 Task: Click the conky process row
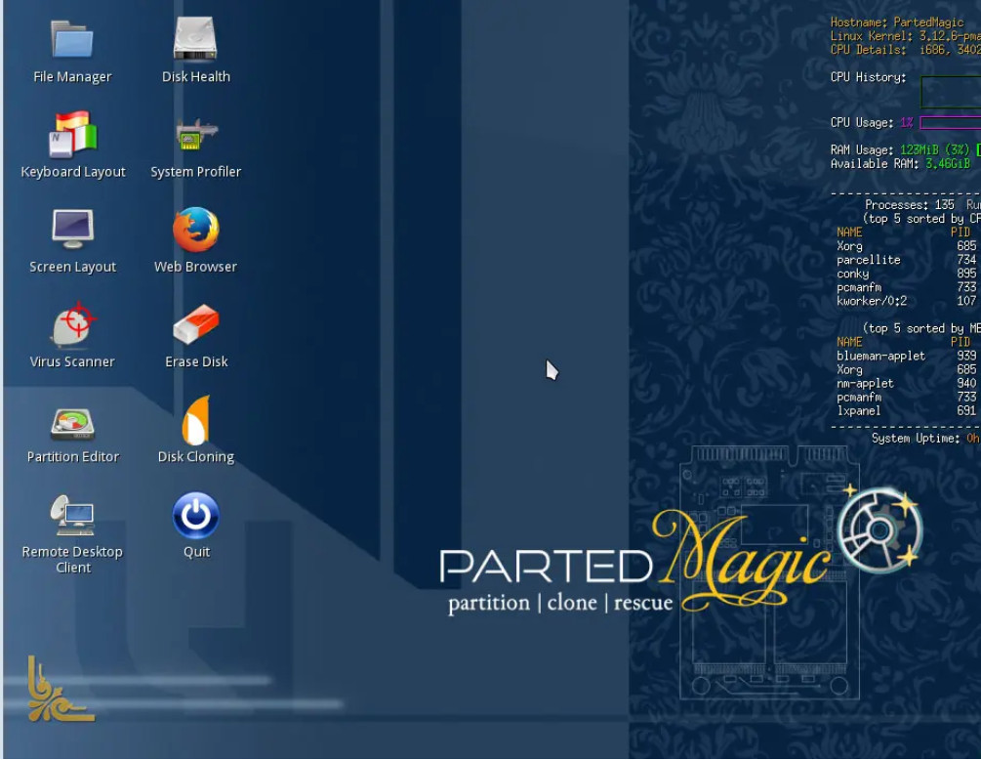[x=907, y=274]
